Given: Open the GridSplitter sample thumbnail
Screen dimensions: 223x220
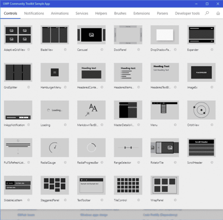Looking at the screenshot, I should 18,72.
